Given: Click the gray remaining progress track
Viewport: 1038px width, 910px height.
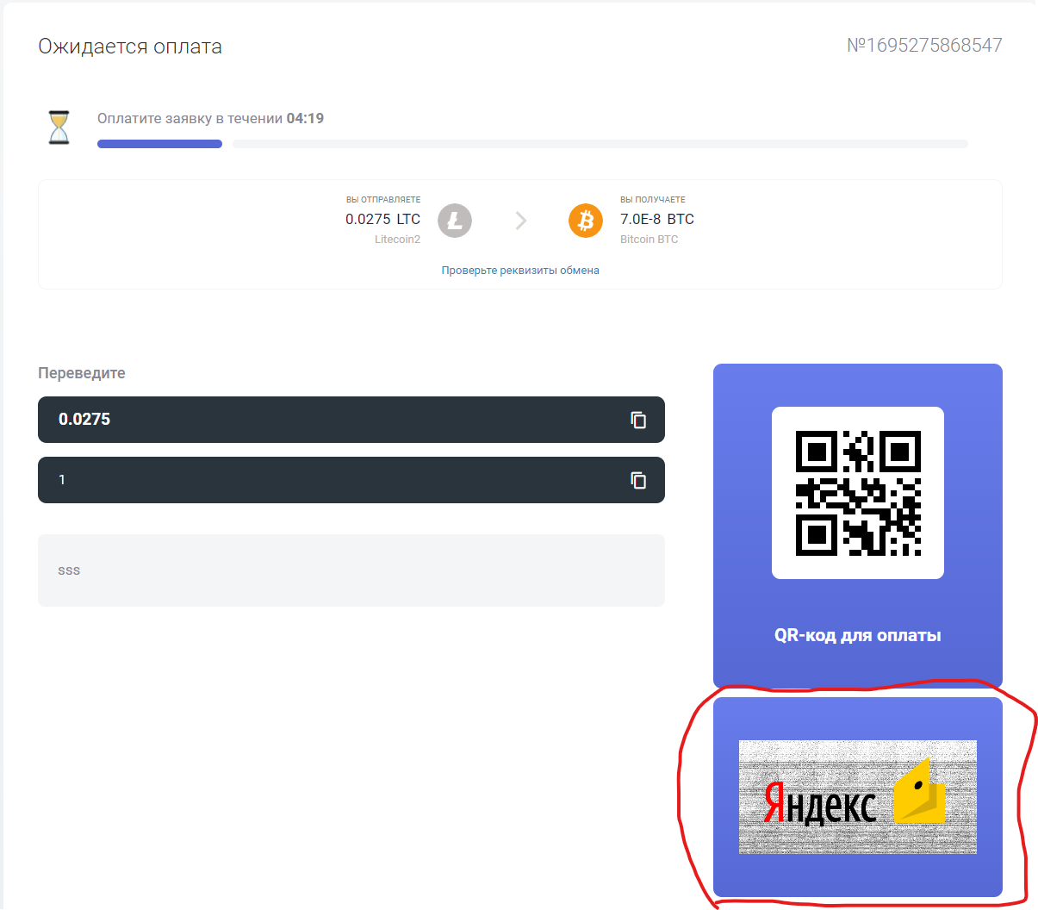Looking at the screenshot, I should click(600, 144).
